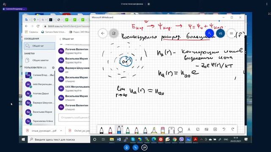
Task: Reload the browser page
Action: tap(38, 26)
